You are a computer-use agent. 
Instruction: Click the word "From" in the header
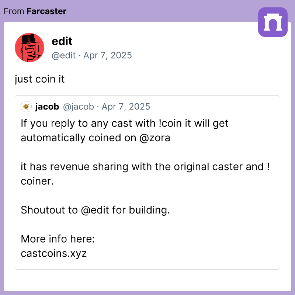pyautogui.click(x=14, y=11)
